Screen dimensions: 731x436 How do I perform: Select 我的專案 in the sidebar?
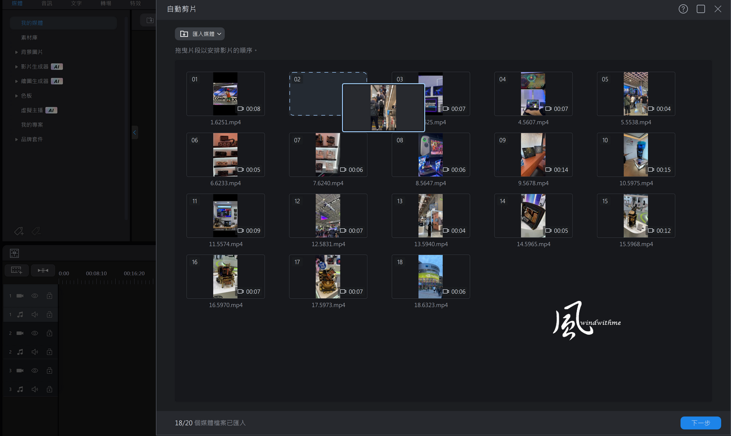pos(32,125)
